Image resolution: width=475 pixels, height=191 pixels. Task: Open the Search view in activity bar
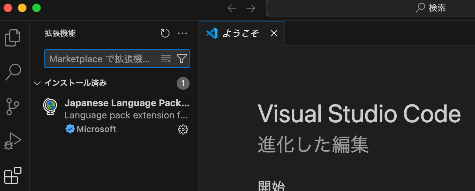pyautogui.click(x=13, y=72)
